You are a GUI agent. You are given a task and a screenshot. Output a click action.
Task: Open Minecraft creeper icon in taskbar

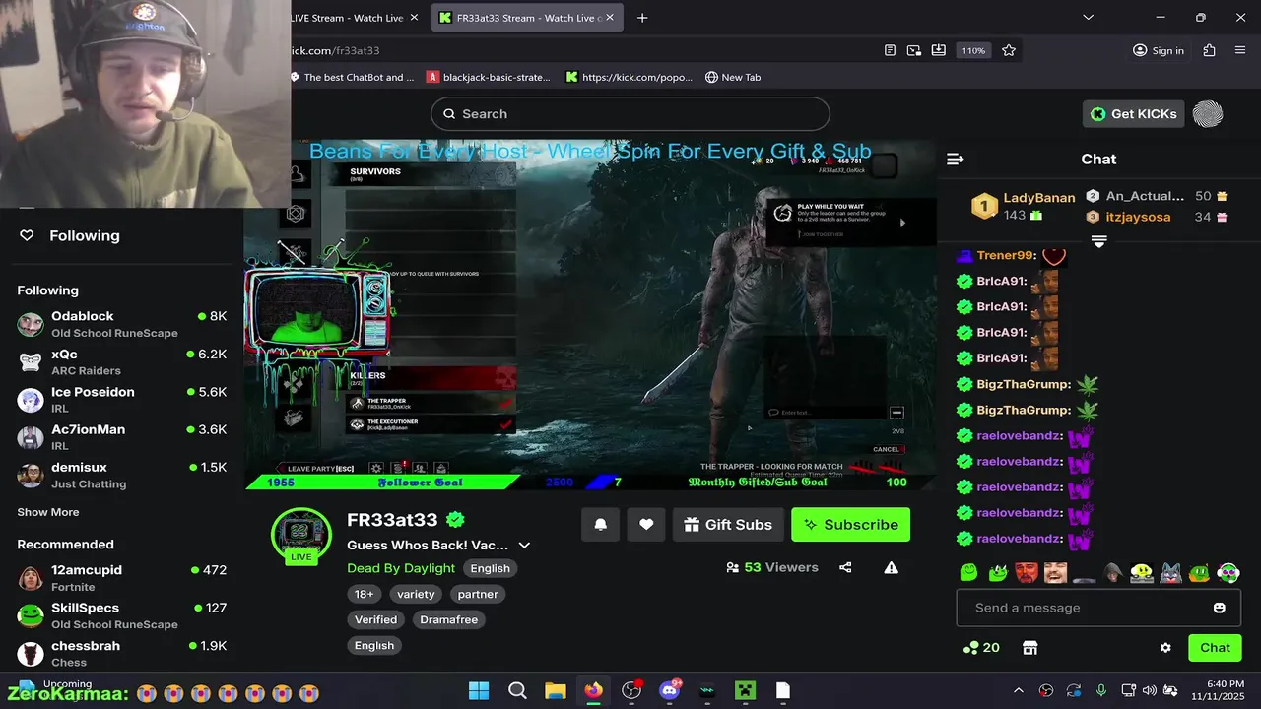pyautogui.click(x=745, y=690)
